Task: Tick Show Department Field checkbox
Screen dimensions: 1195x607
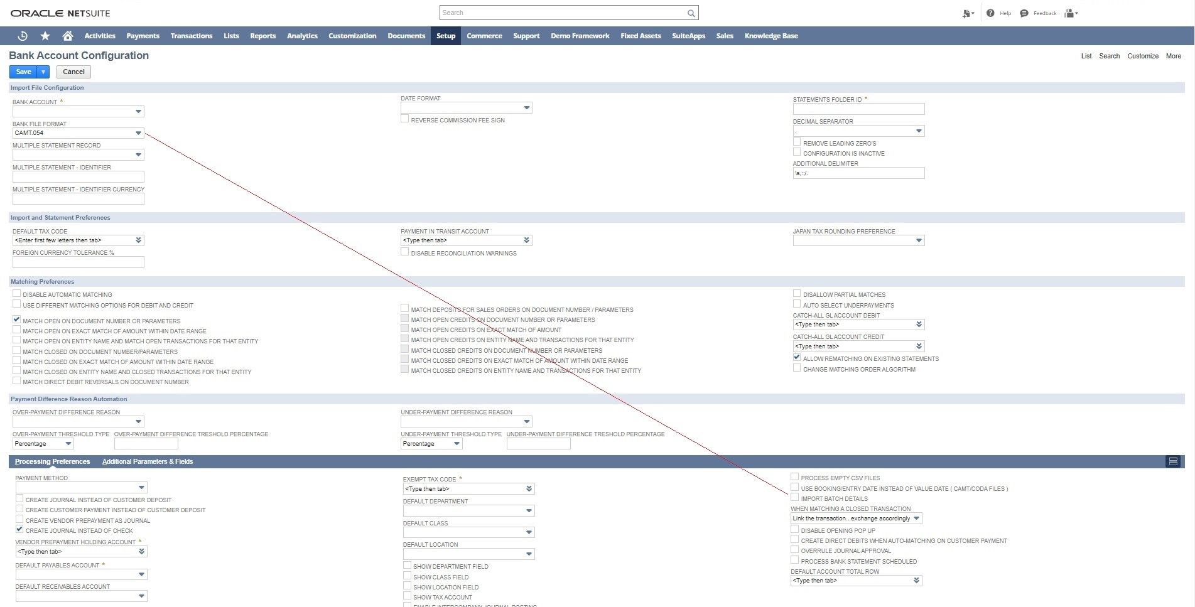Action: coord(407,565)
